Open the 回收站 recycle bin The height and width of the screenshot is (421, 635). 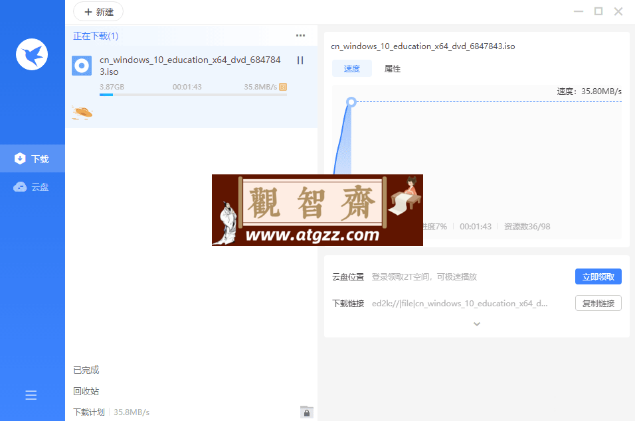pyautogui.click(x=86, y=391)
